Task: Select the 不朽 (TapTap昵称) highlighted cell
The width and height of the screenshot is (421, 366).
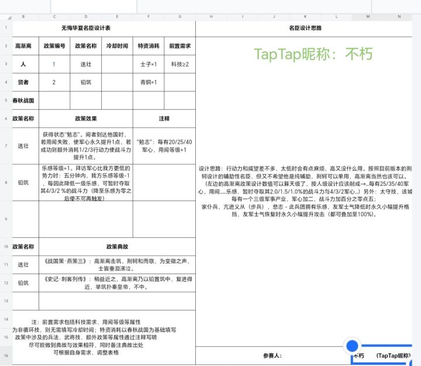Action: coord(382,356)
